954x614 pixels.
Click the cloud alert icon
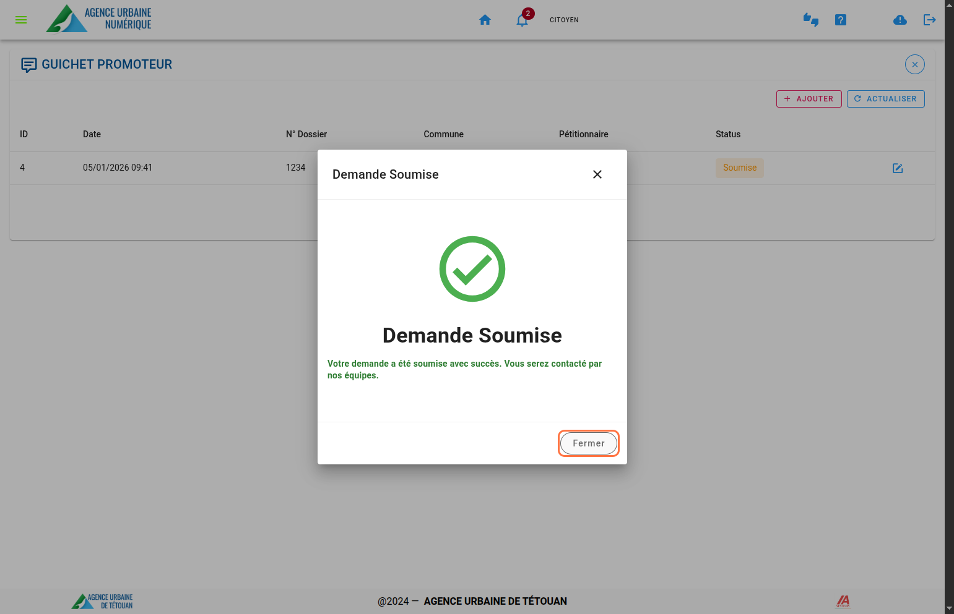(x=900, y=20)
